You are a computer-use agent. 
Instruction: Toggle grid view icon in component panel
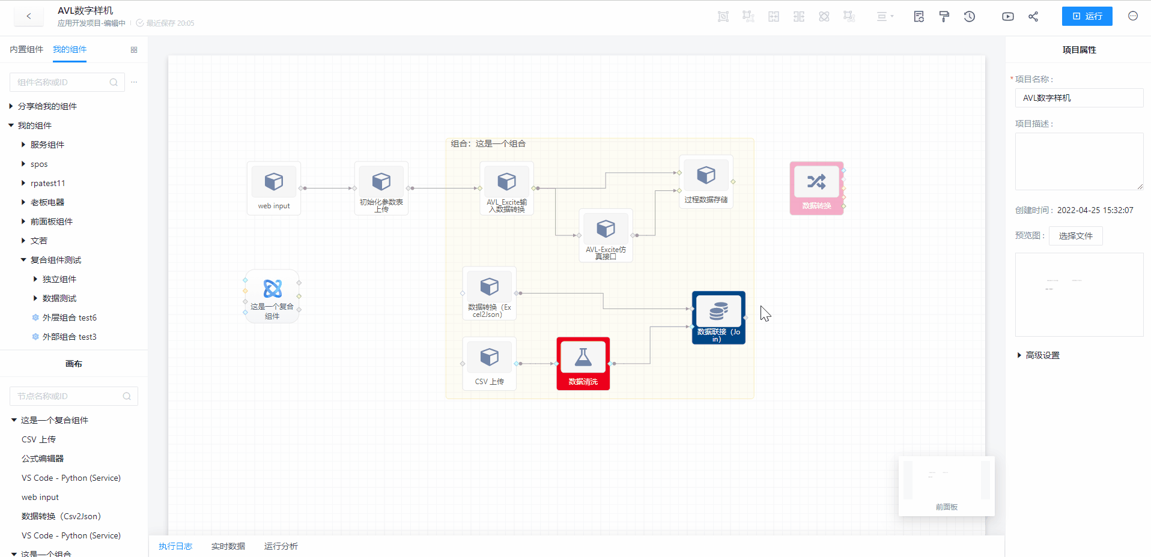(x=134, y=50)
